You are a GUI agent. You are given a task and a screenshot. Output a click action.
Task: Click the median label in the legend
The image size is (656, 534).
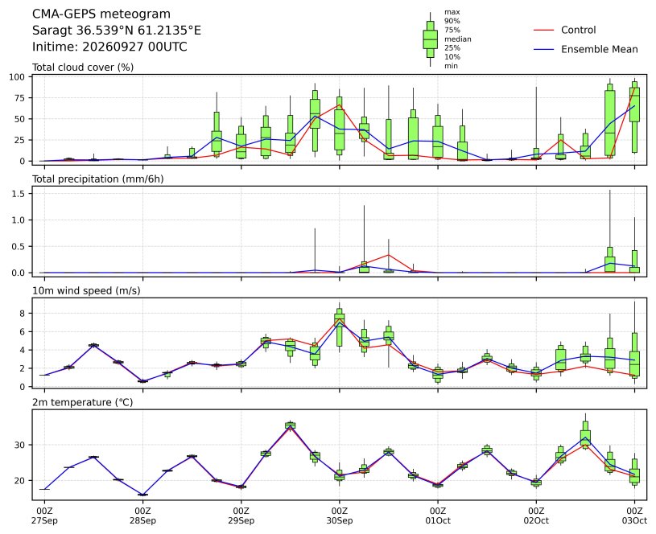tap(458, 39)
